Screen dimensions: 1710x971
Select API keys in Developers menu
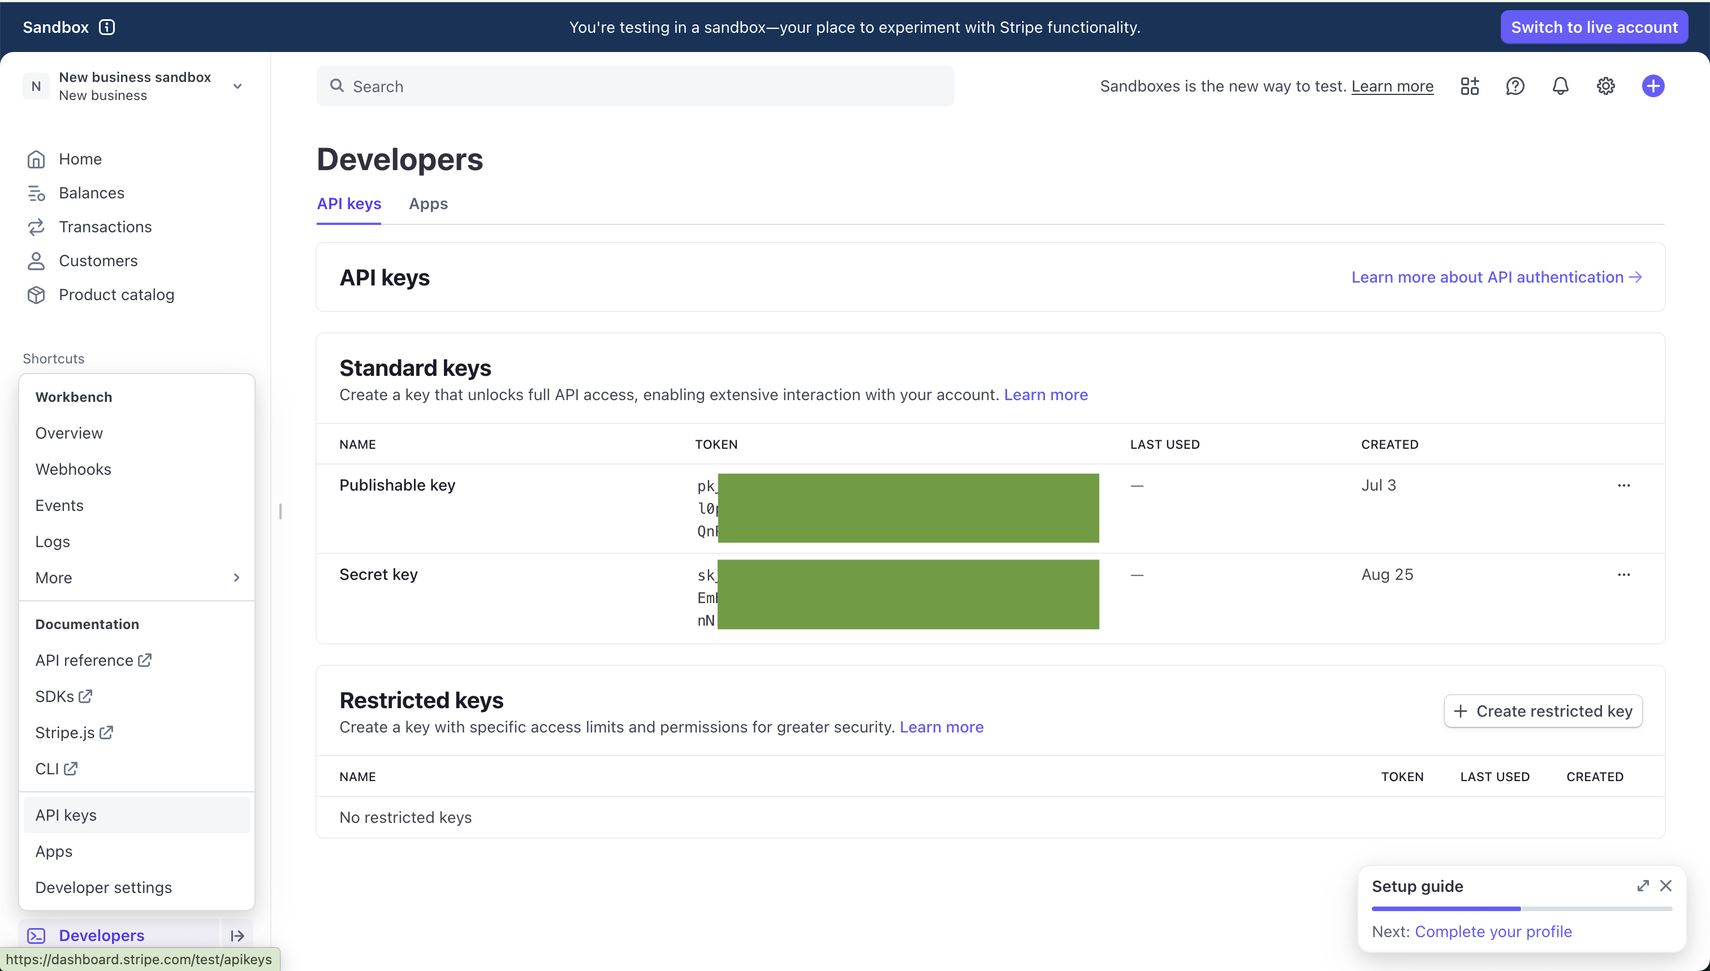click(x=137, y=815)
